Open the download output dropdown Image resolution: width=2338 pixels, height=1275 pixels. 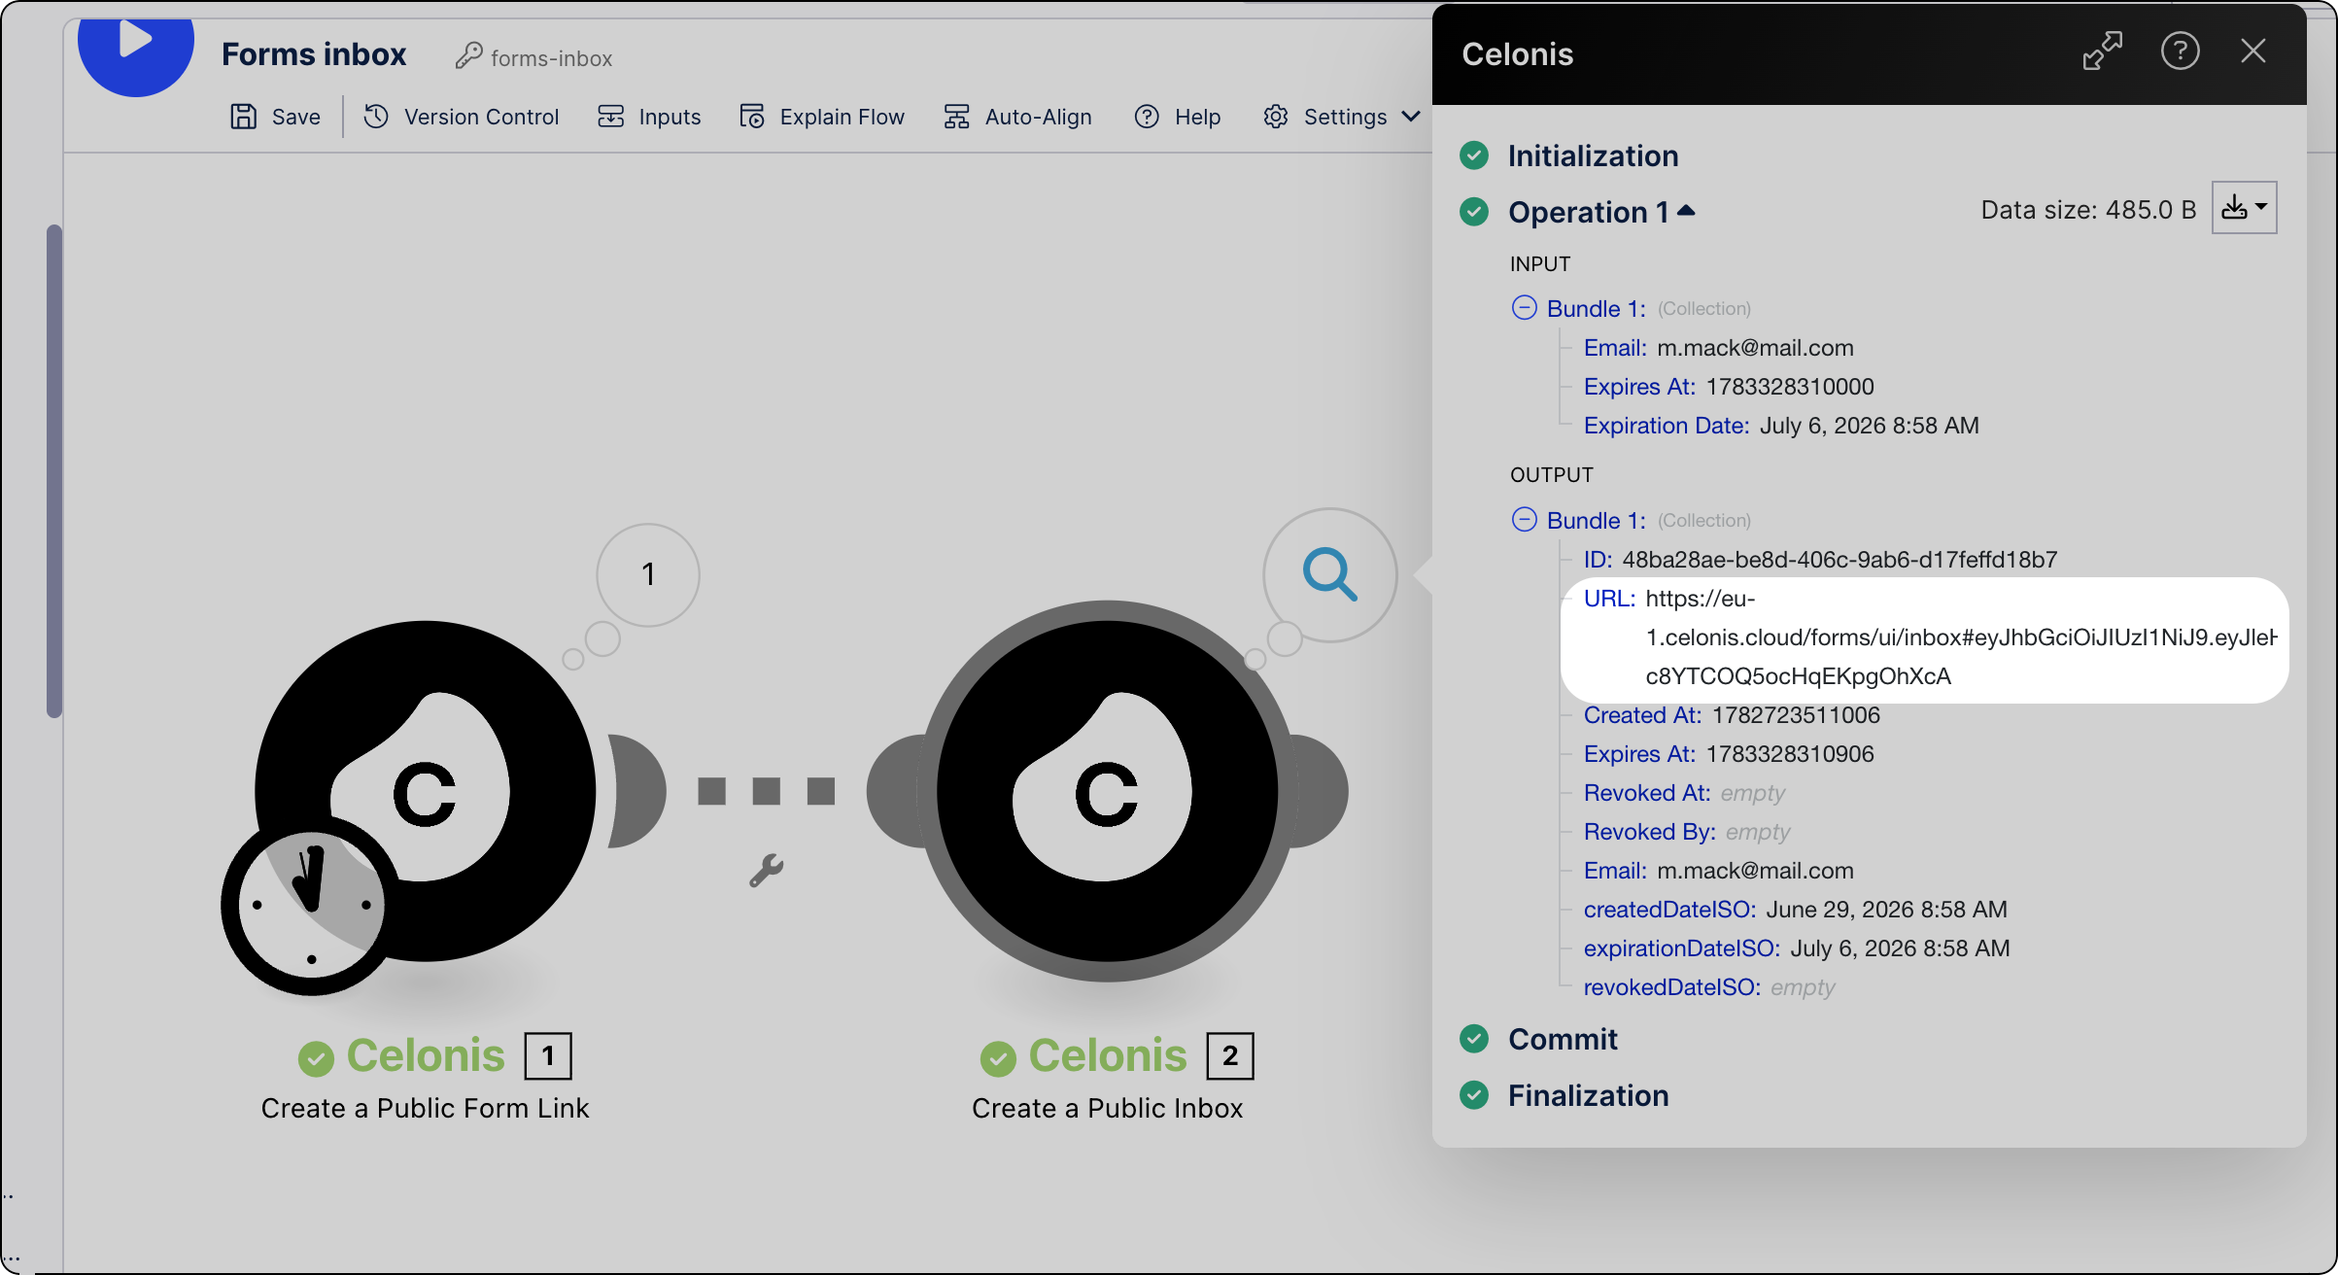(2244, 207)
